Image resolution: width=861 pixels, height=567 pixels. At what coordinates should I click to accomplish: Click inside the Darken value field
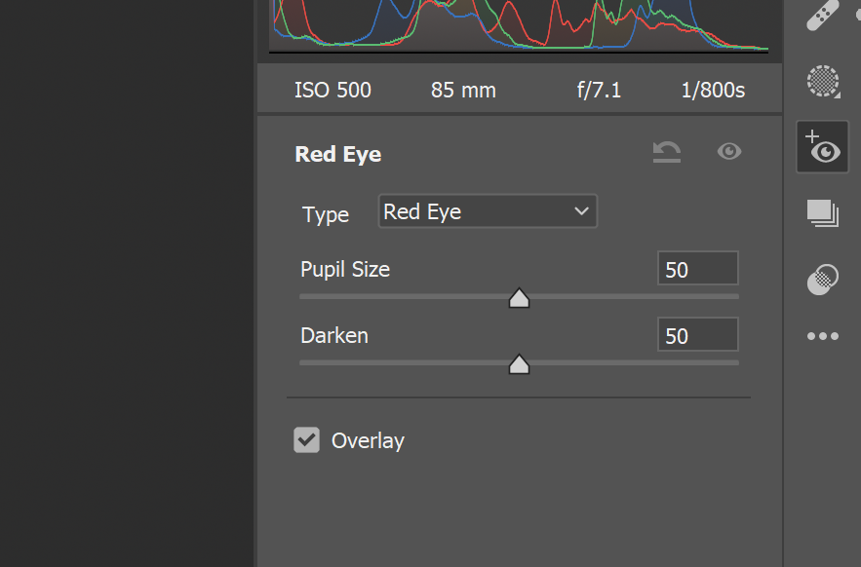pos(697,334)
